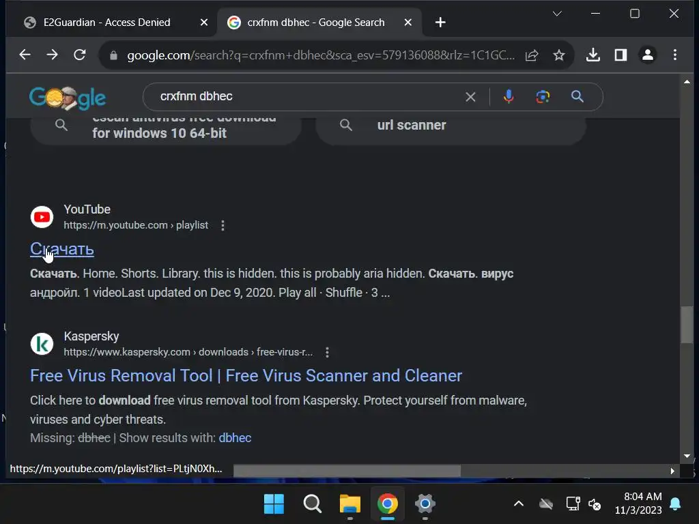
Task: Submit search with the magnifier icon
Action: [577, 96]
